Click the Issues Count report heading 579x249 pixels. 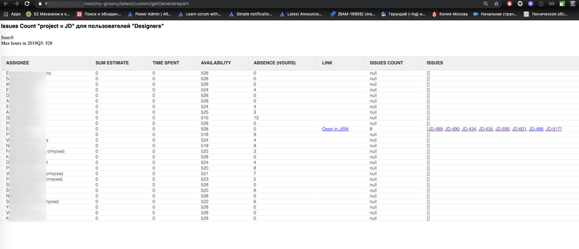tap(83, 27)
